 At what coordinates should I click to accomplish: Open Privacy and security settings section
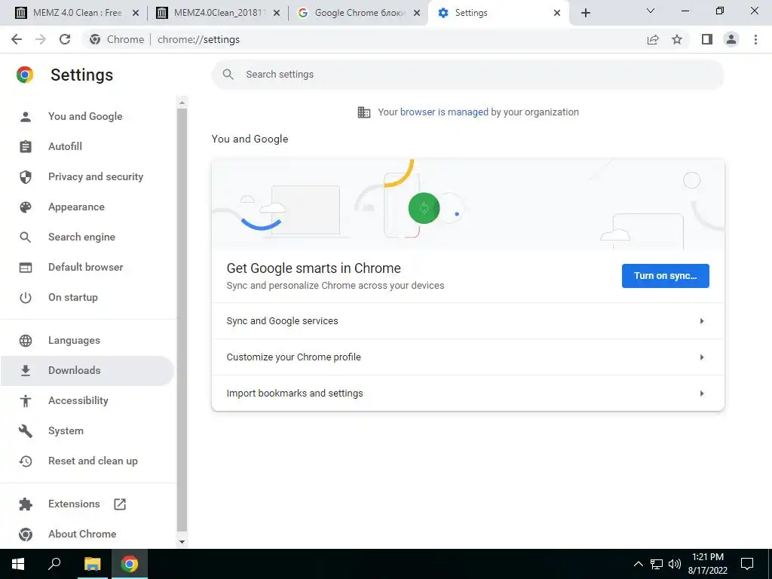click(x=87, y=176)
